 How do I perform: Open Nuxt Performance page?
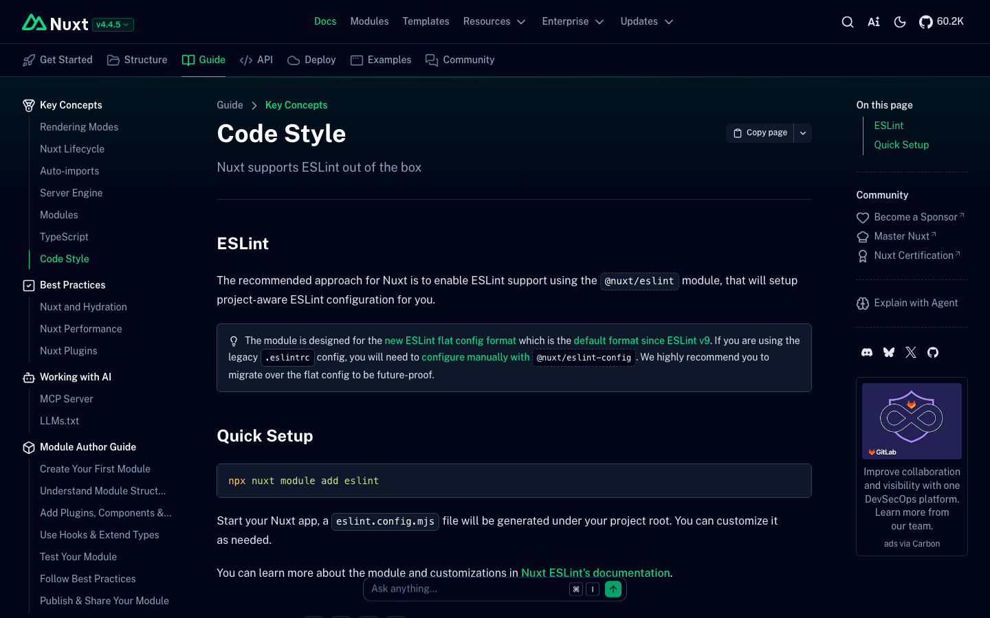[80, 329]
